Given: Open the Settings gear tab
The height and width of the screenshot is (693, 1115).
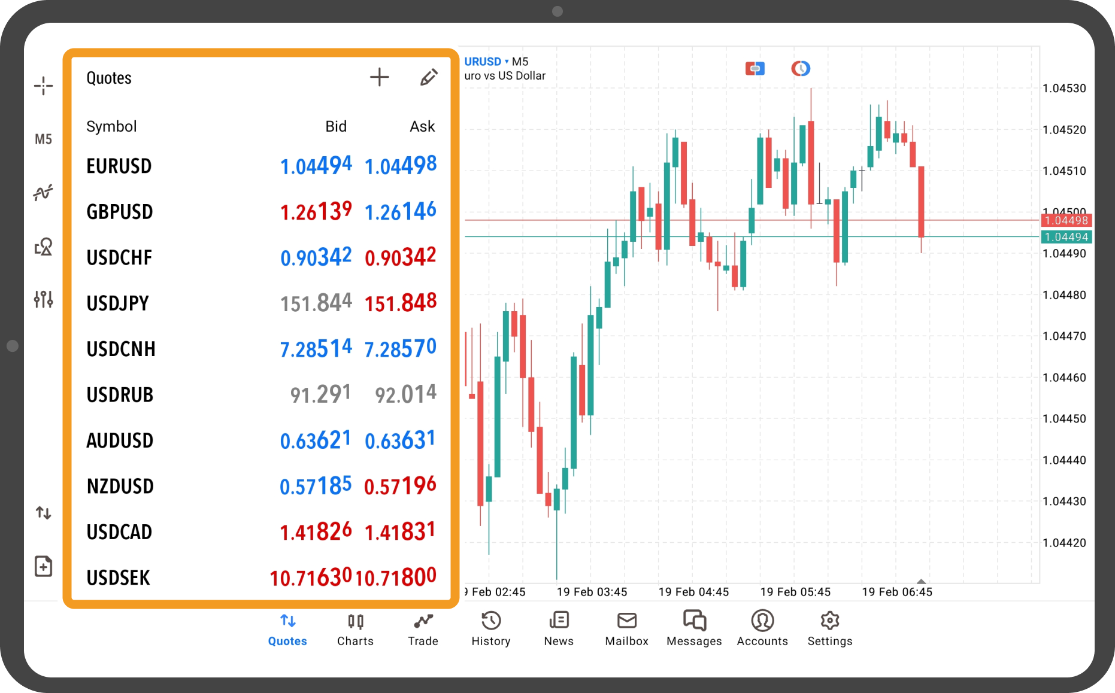Looking at the screenshot, I should pyautogui.click(x=829, y=629).
